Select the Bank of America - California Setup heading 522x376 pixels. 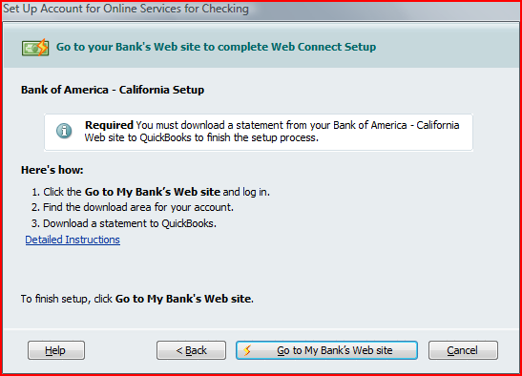point(113,90)
